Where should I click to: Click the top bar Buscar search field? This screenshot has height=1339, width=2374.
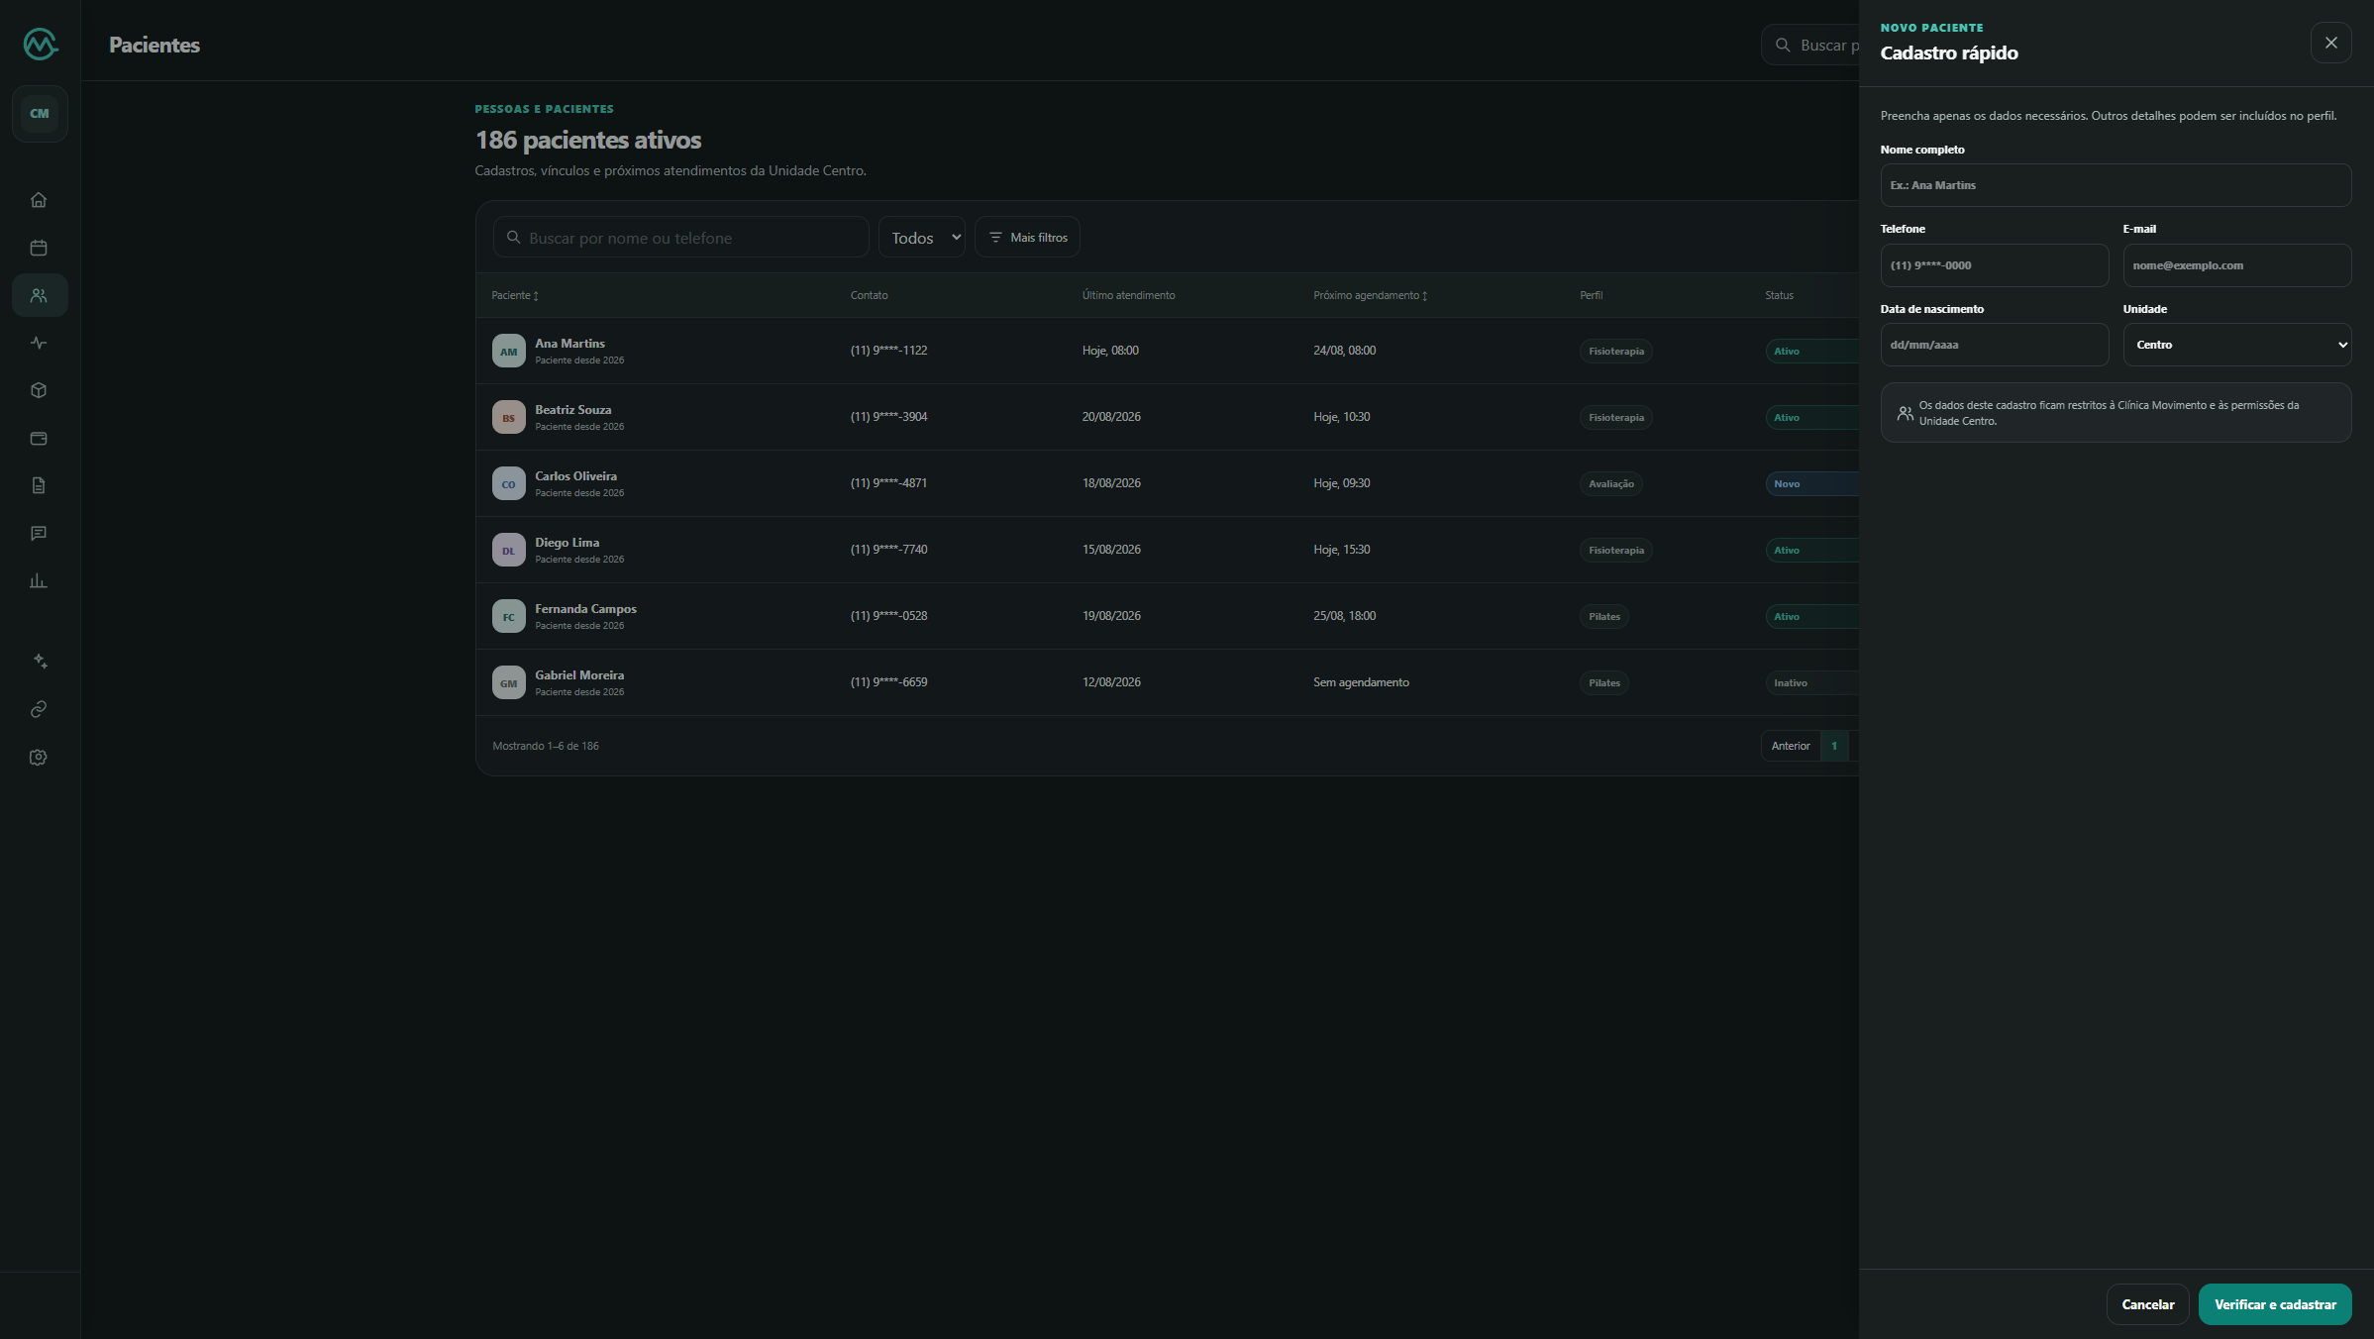click(x=1810, y=45)
